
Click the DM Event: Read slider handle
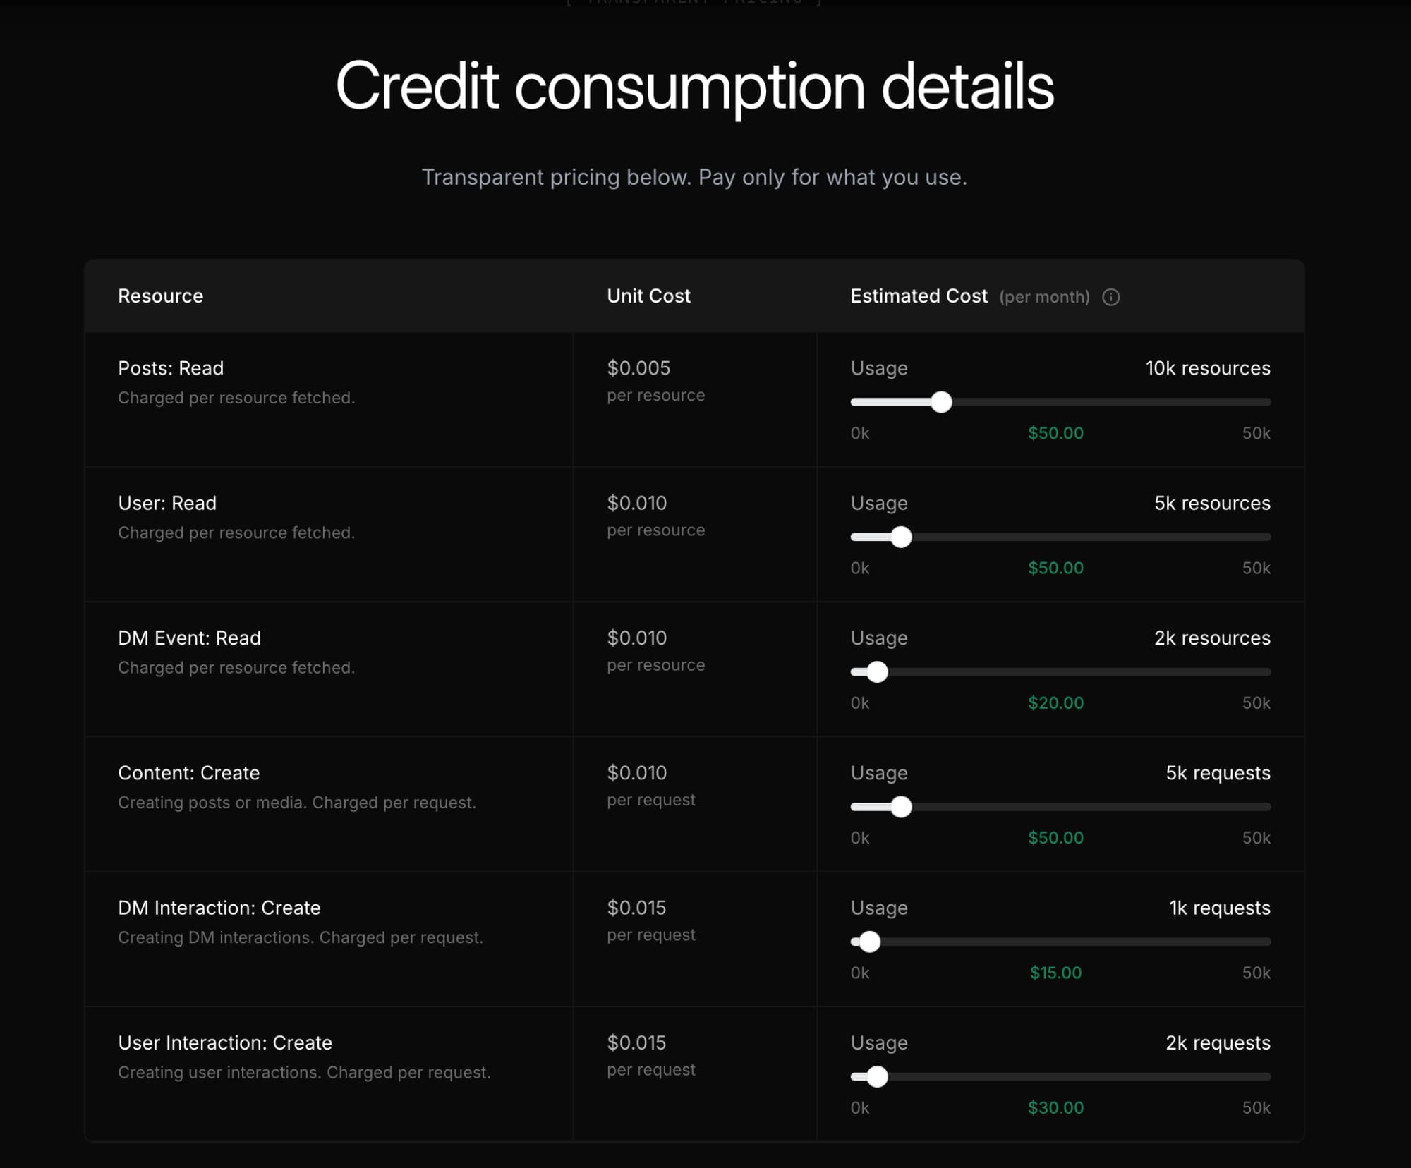tap(877, 671)
